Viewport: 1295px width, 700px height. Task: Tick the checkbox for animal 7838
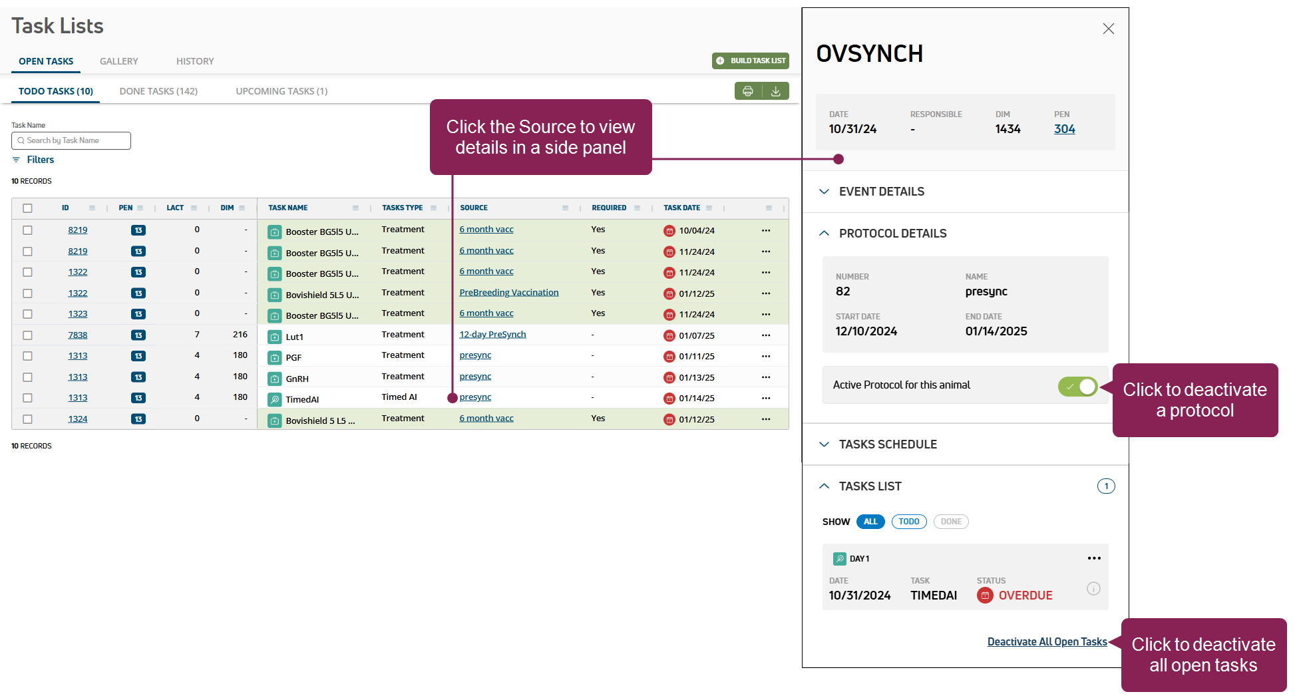click(x=27, y=335)
